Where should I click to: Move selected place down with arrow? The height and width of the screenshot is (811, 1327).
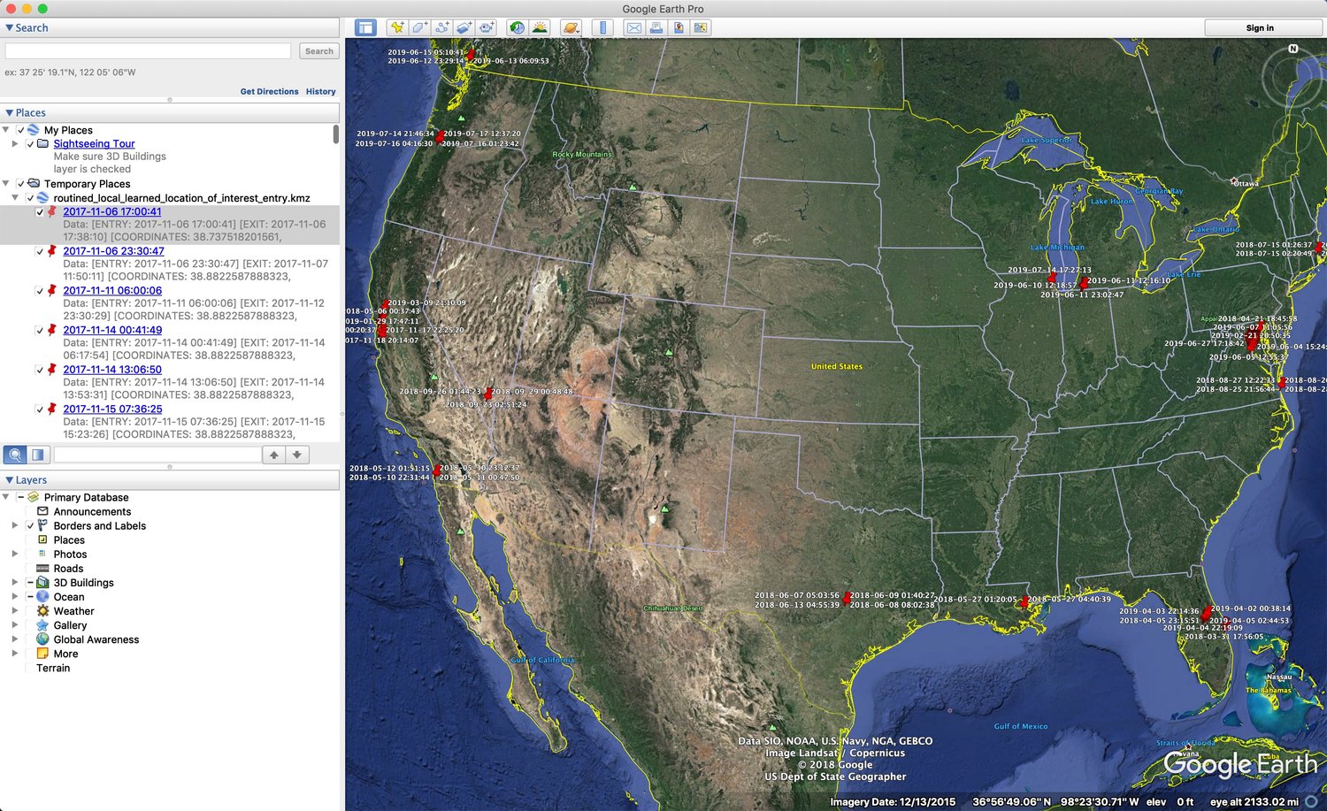click(297, 455)
